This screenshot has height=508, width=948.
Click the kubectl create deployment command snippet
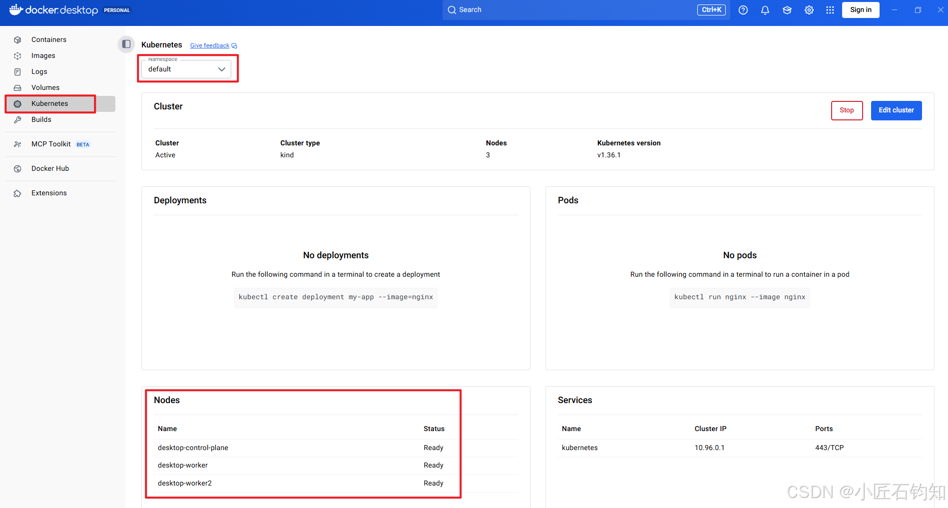tap(336, 297)
